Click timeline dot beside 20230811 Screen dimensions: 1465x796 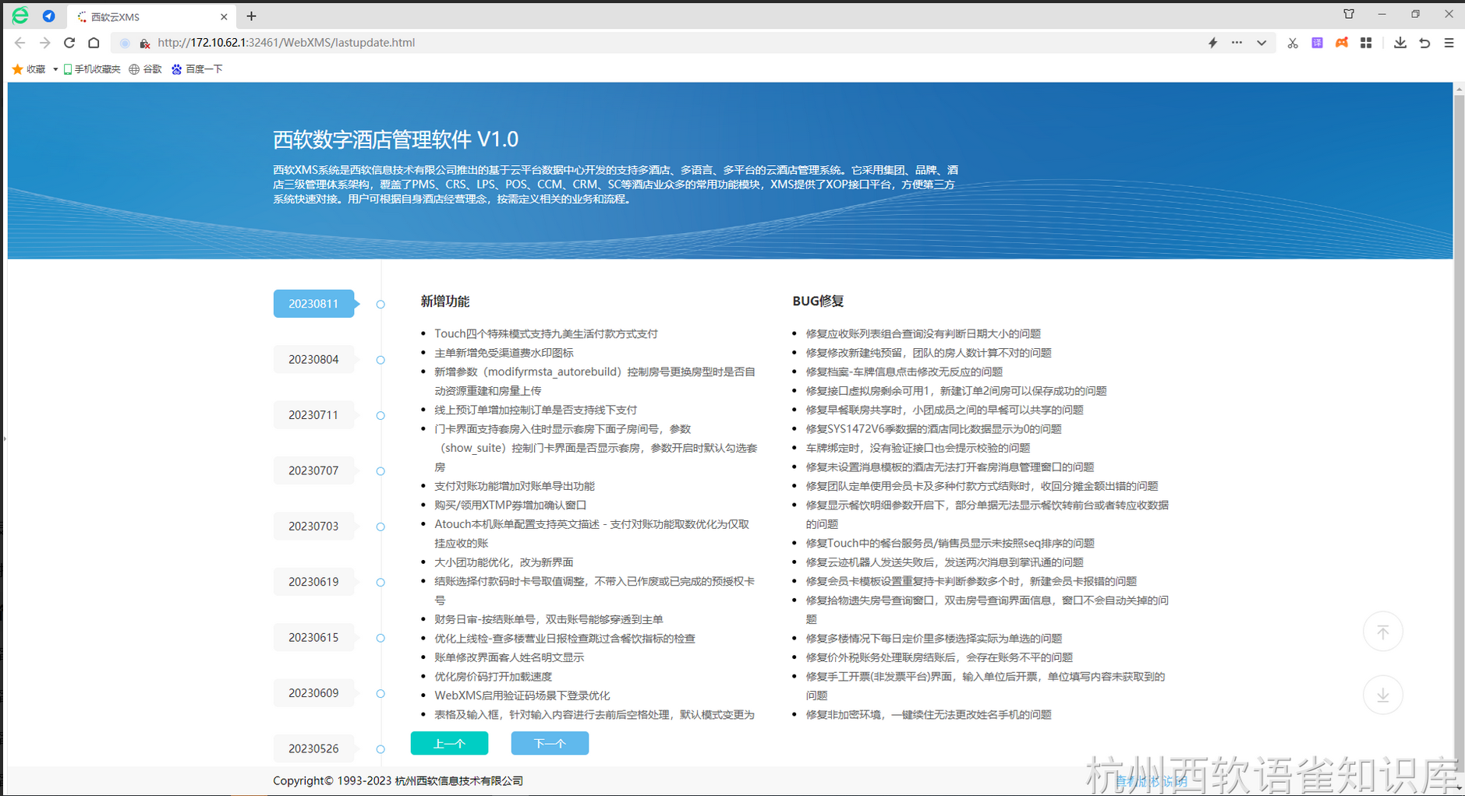(380, 305)
